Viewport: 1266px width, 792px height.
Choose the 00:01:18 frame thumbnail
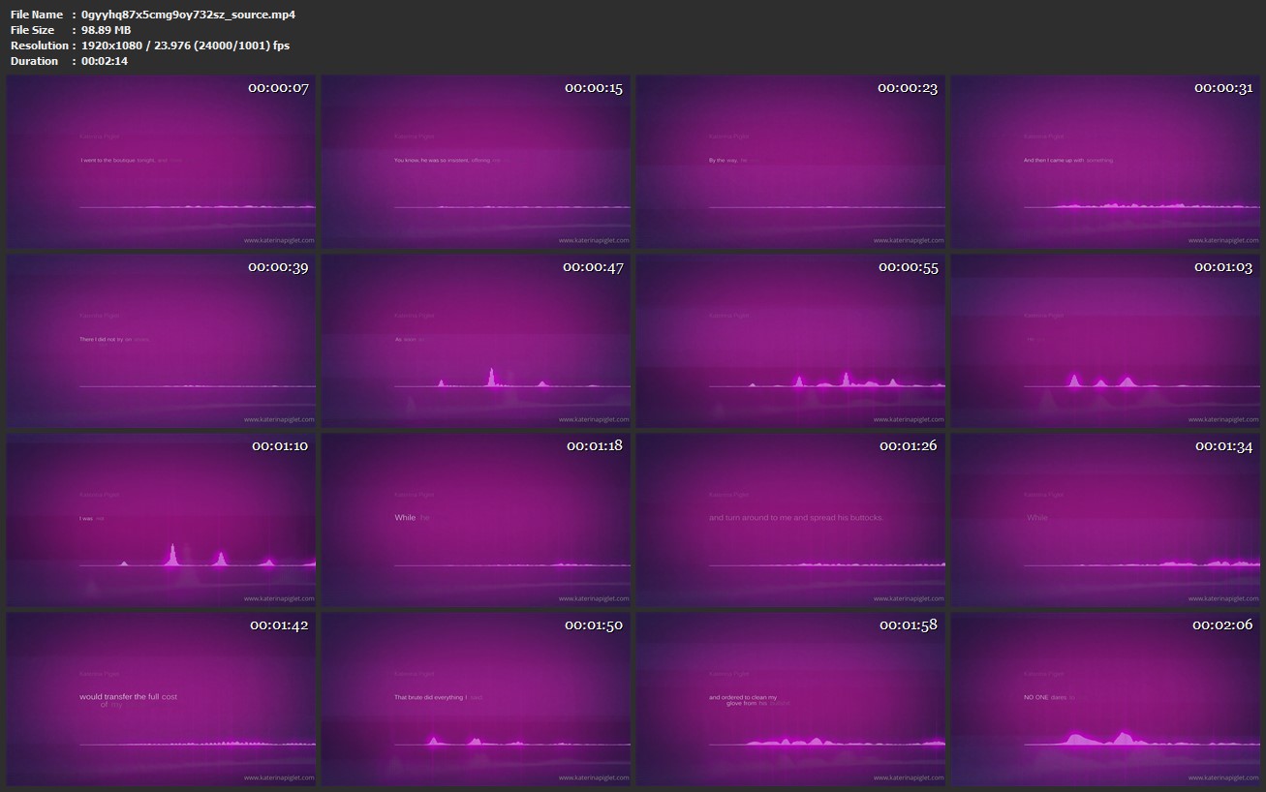coord(476,520)
